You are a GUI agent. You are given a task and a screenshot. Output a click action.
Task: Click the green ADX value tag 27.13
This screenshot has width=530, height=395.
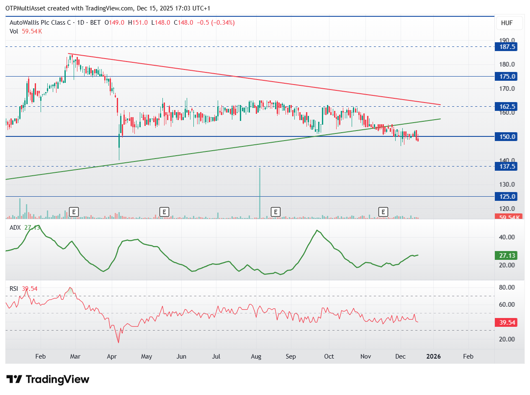pyautogui.click(x=507, y=255)
